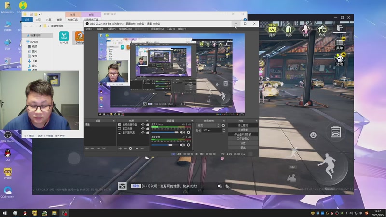
Task: Open OBS 文件(F) menu
Action: [x=89, y=29]
